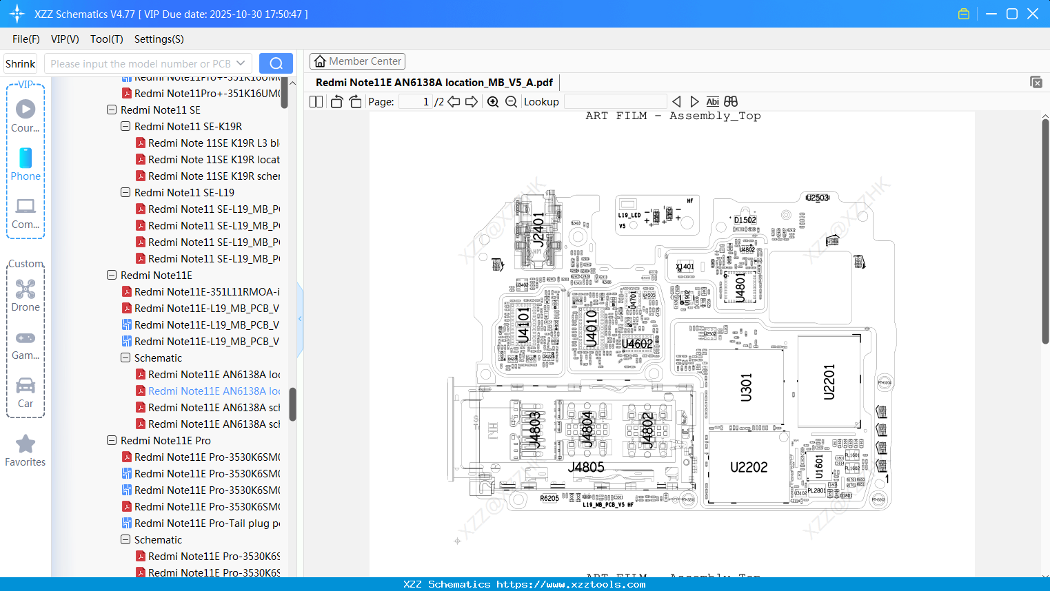The height and width of the screenshot is (591, 1050).
Task: Open the Tool menu
Action: (x=106, y=39)
